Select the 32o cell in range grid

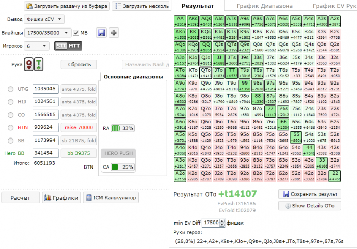322,176
